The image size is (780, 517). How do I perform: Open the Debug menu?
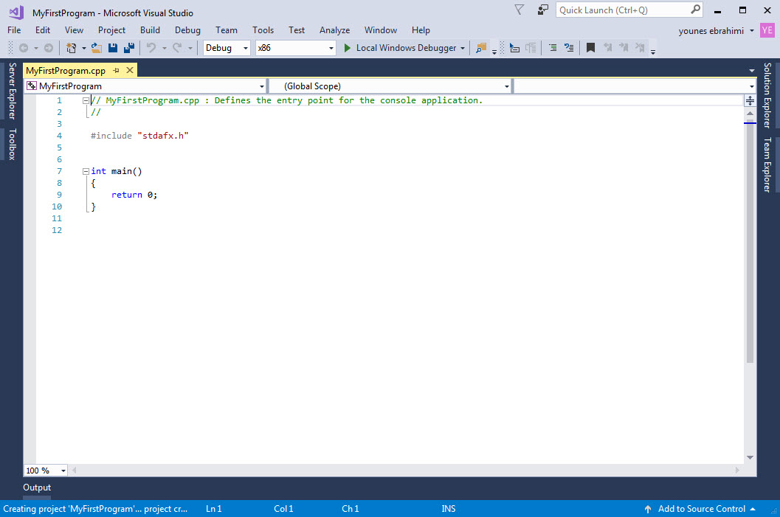(x=187, y=30)
